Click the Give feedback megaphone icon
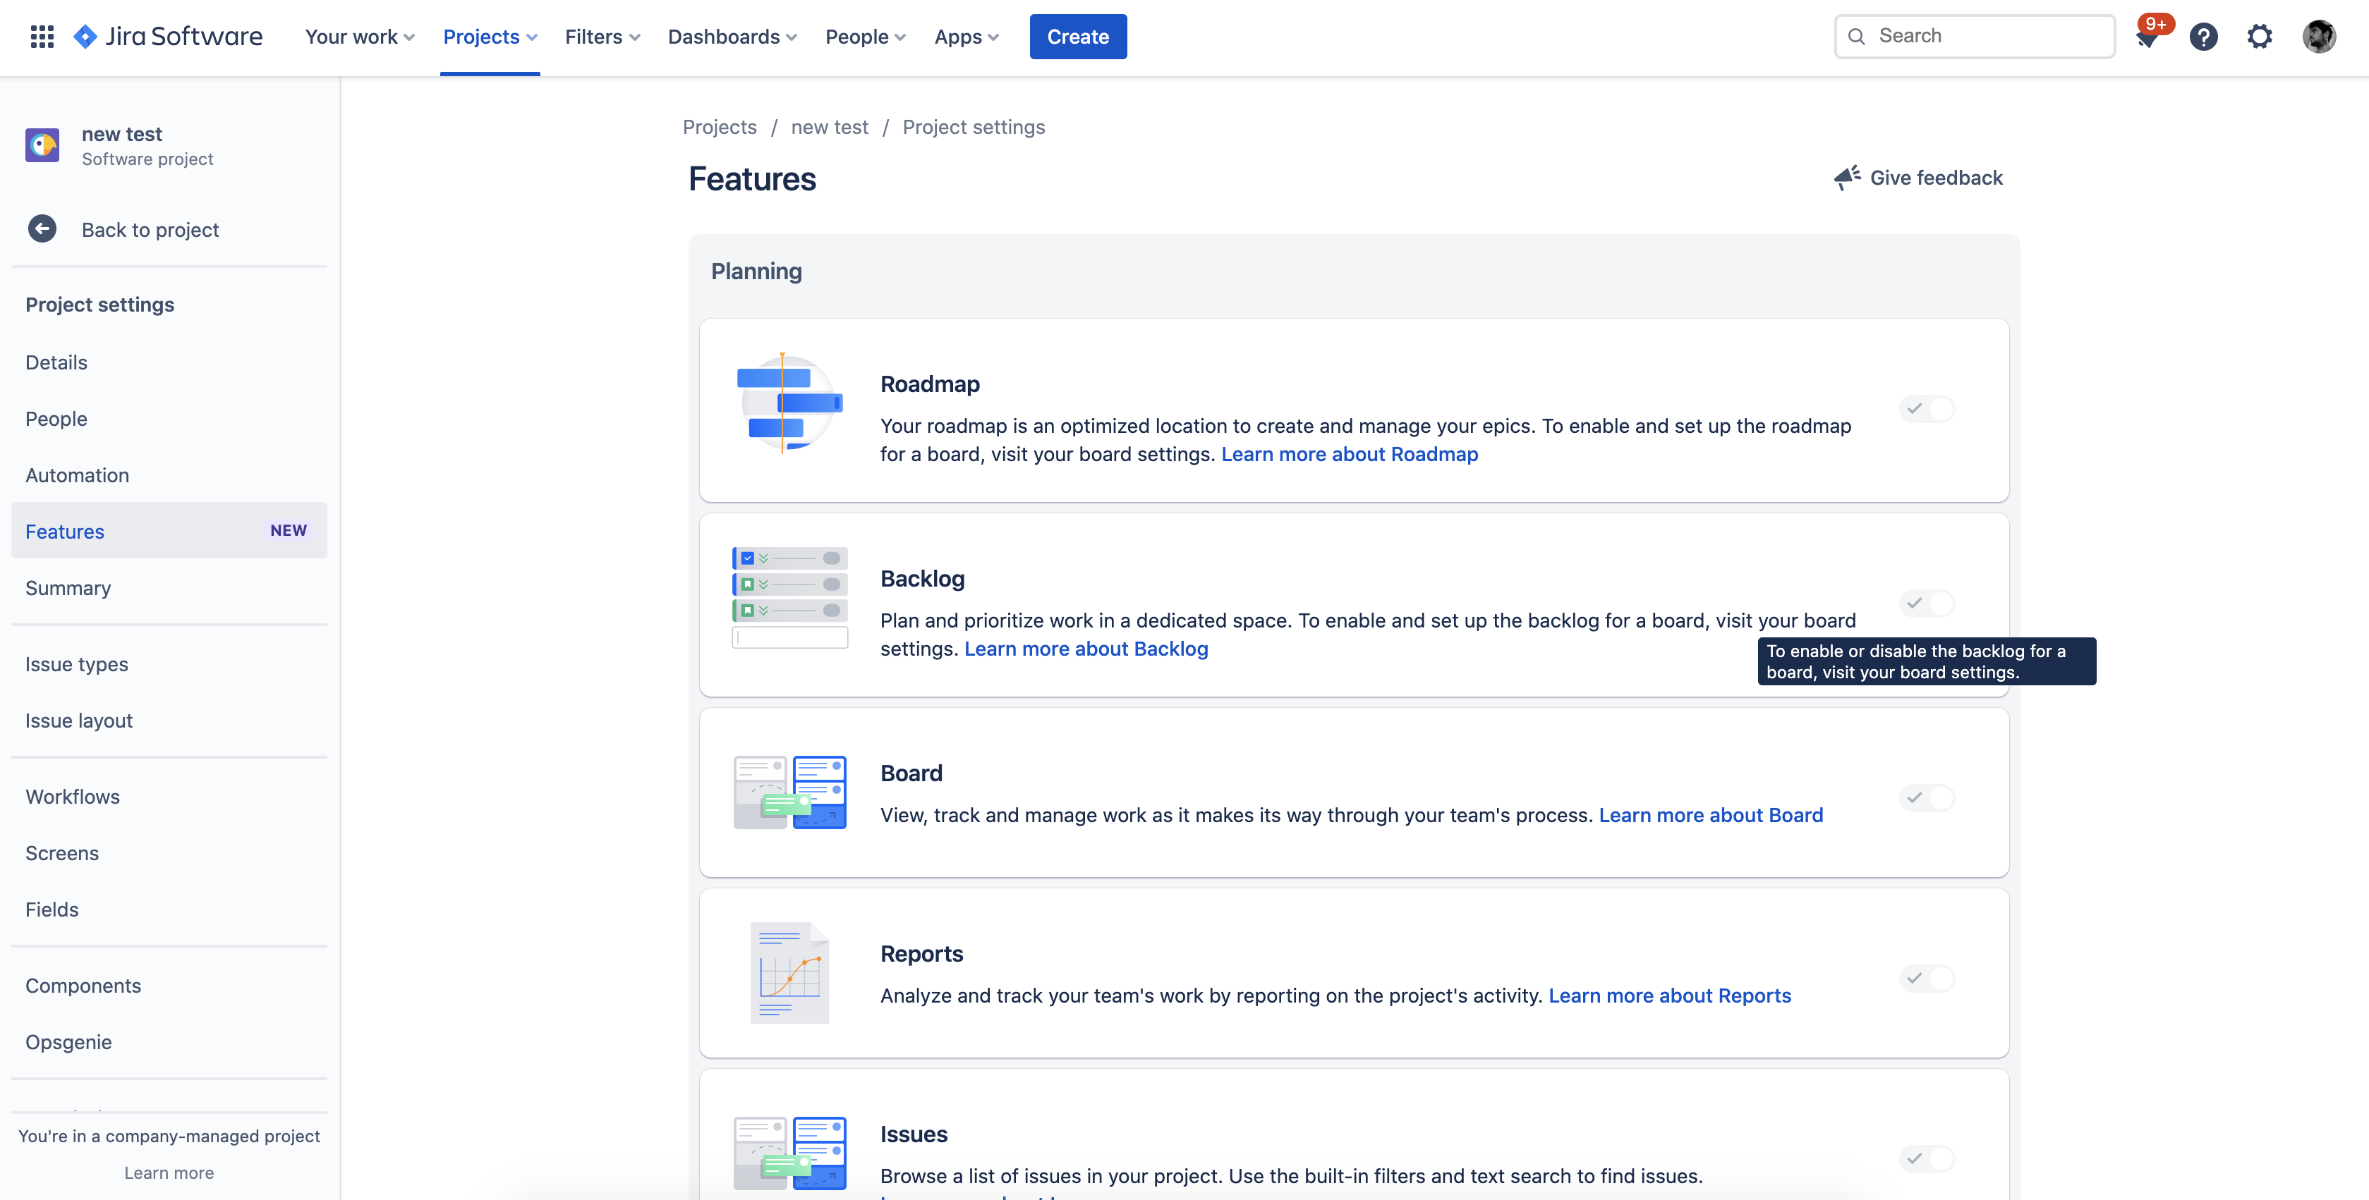Viewport: 2369px width, 1200px height. pos(1847,178)
